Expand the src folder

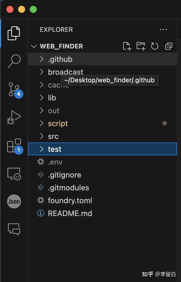point(53,136)
